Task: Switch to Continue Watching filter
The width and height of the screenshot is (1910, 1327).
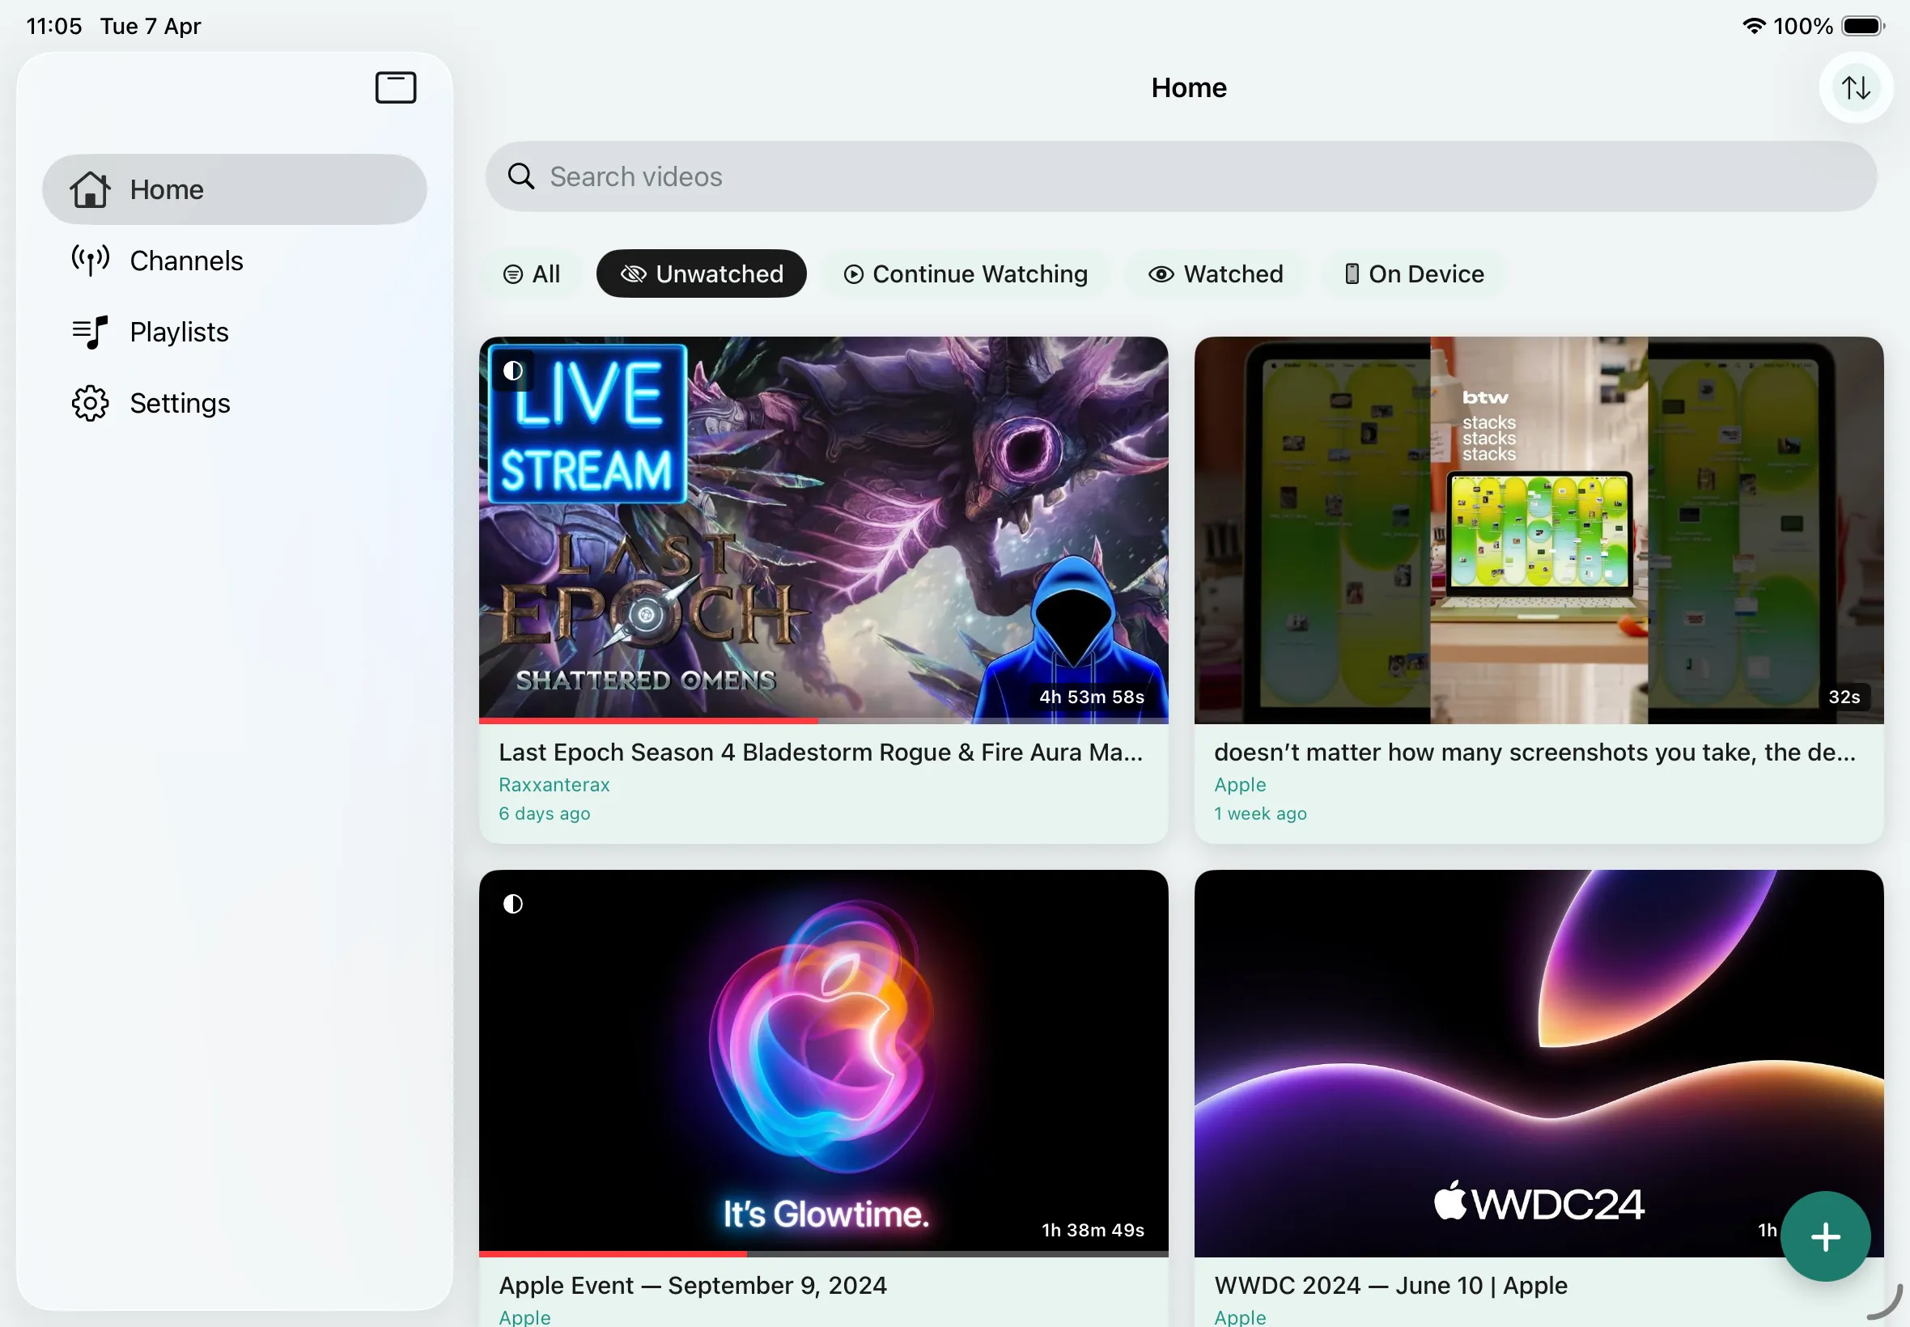Action: pyautogui.click(x=966, y=273)
